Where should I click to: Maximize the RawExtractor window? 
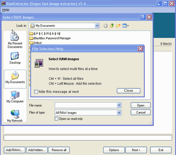click(x=165, y=4)
